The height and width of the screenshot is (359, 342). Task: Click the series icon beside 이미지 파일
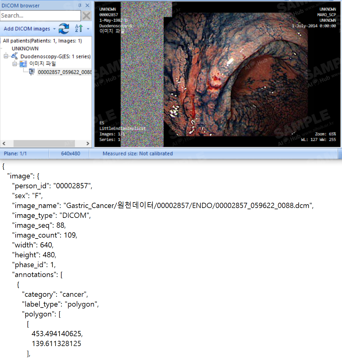(x=23, y=64)
